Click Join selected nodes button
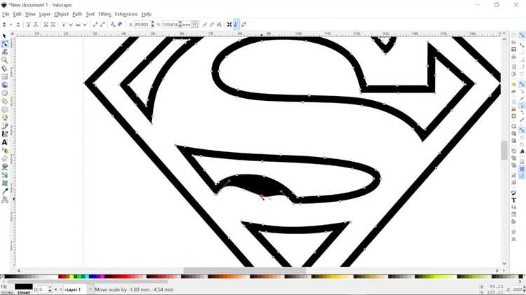 [29, 25]
